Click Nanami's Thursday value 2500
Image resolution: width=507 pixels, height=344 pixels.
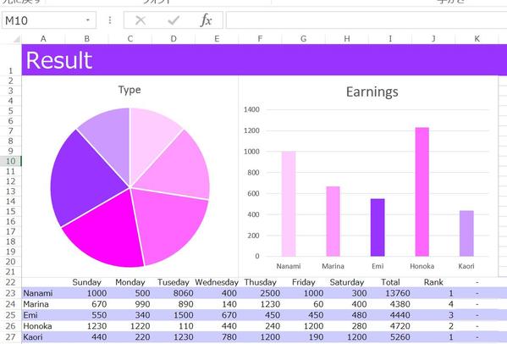pyautogui.click(x=261, y=293)
